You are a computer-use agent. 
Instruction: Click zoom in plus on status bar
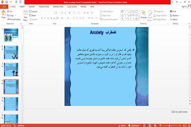point(180,125)
